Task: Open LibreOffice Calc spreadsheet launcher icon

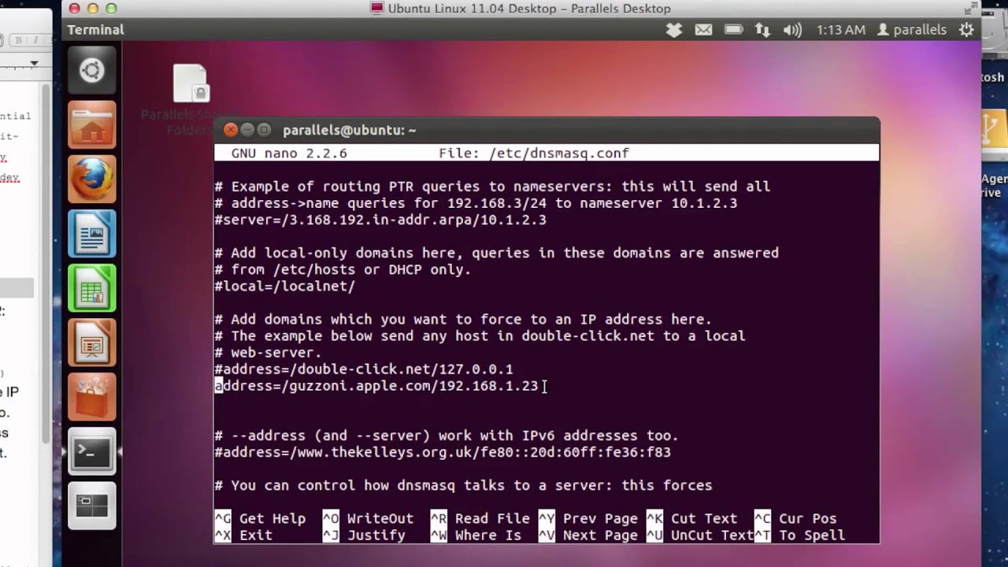Action: point(91,288)
